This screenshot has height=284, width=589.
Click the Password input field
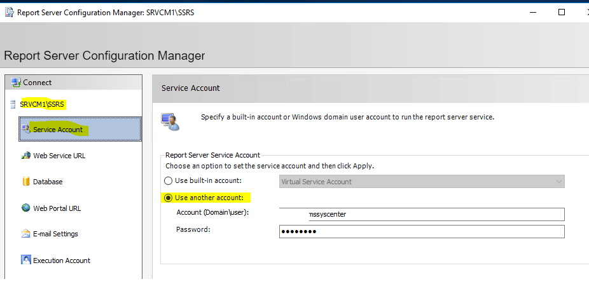click(422, 231)
